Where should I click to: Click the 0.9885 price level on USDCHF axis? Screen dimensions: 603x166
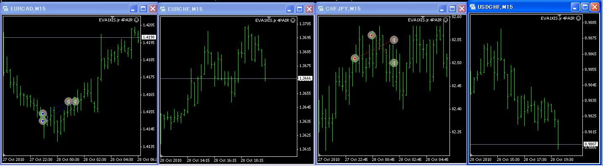tap(590, 23)
